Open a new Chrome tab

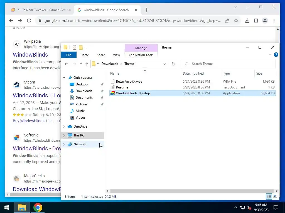(x=146, y=10)
